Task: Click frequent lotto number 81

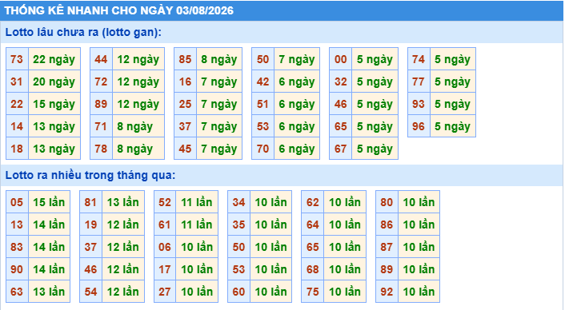Action: click(90, 202)
